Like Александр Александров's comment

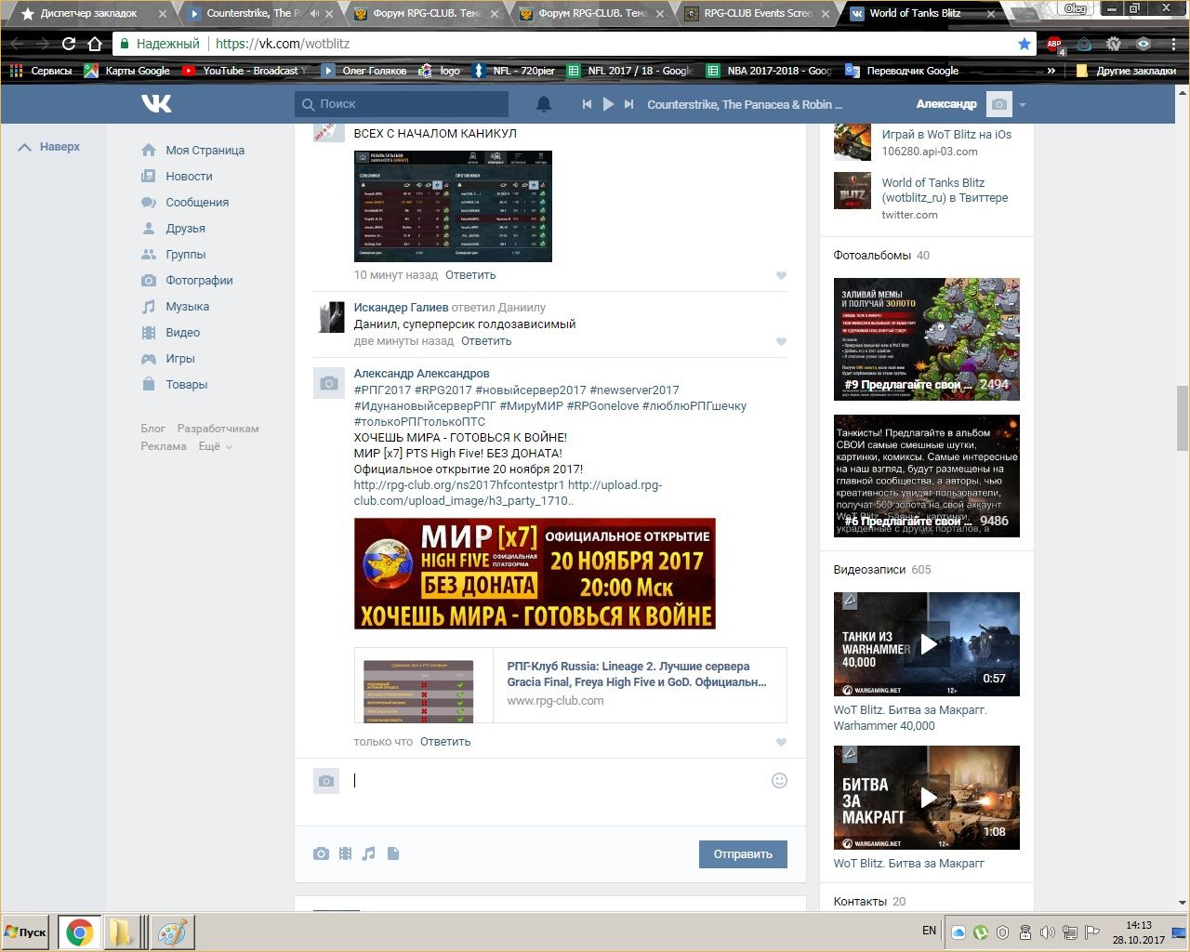[781, 742]
